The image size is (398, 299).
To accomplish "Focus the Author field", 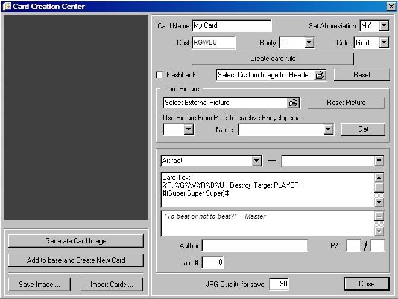I will [x=254, y=246].
